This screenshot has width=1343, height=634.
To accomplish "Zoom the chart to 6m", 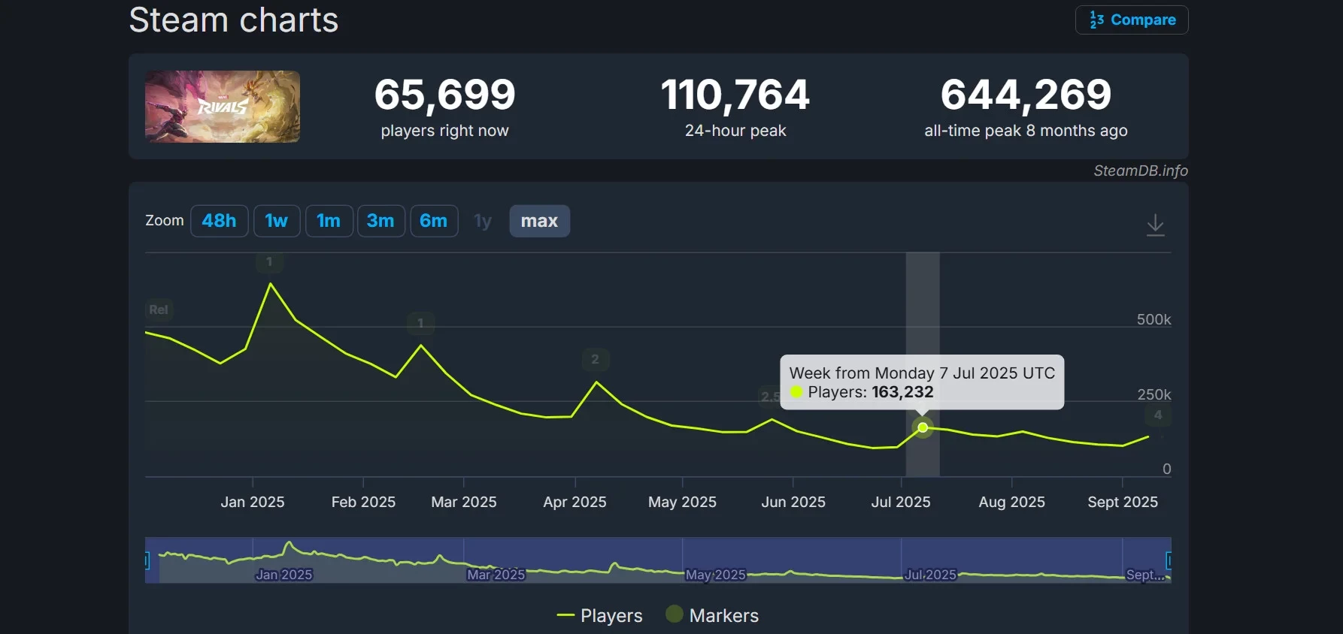I will point(433,221).
